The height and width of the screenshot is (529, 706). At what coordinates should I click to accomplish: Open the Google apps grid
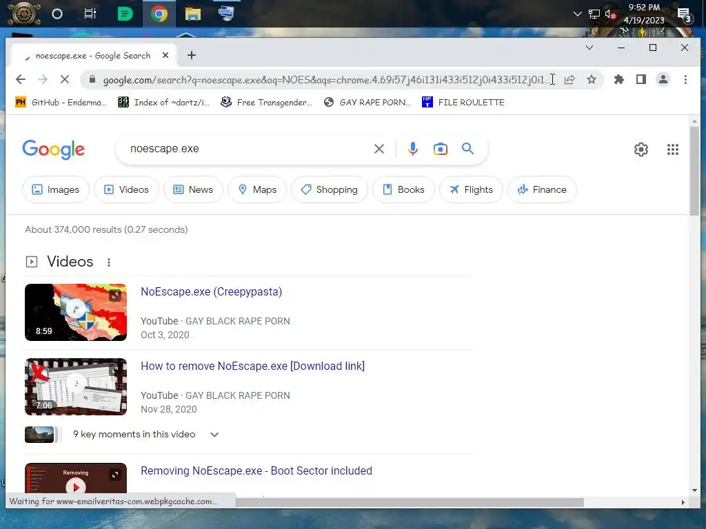[673, 149]
